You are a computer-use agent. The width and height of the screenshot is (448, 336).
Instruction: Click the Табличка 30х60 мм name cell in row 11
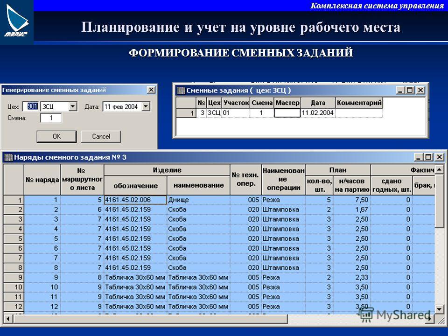(199, 297)
